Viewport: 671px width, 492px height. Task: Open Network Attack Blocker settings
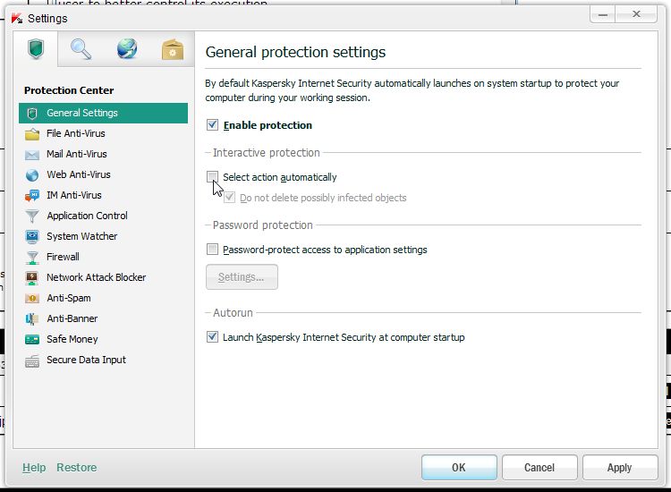103,277
